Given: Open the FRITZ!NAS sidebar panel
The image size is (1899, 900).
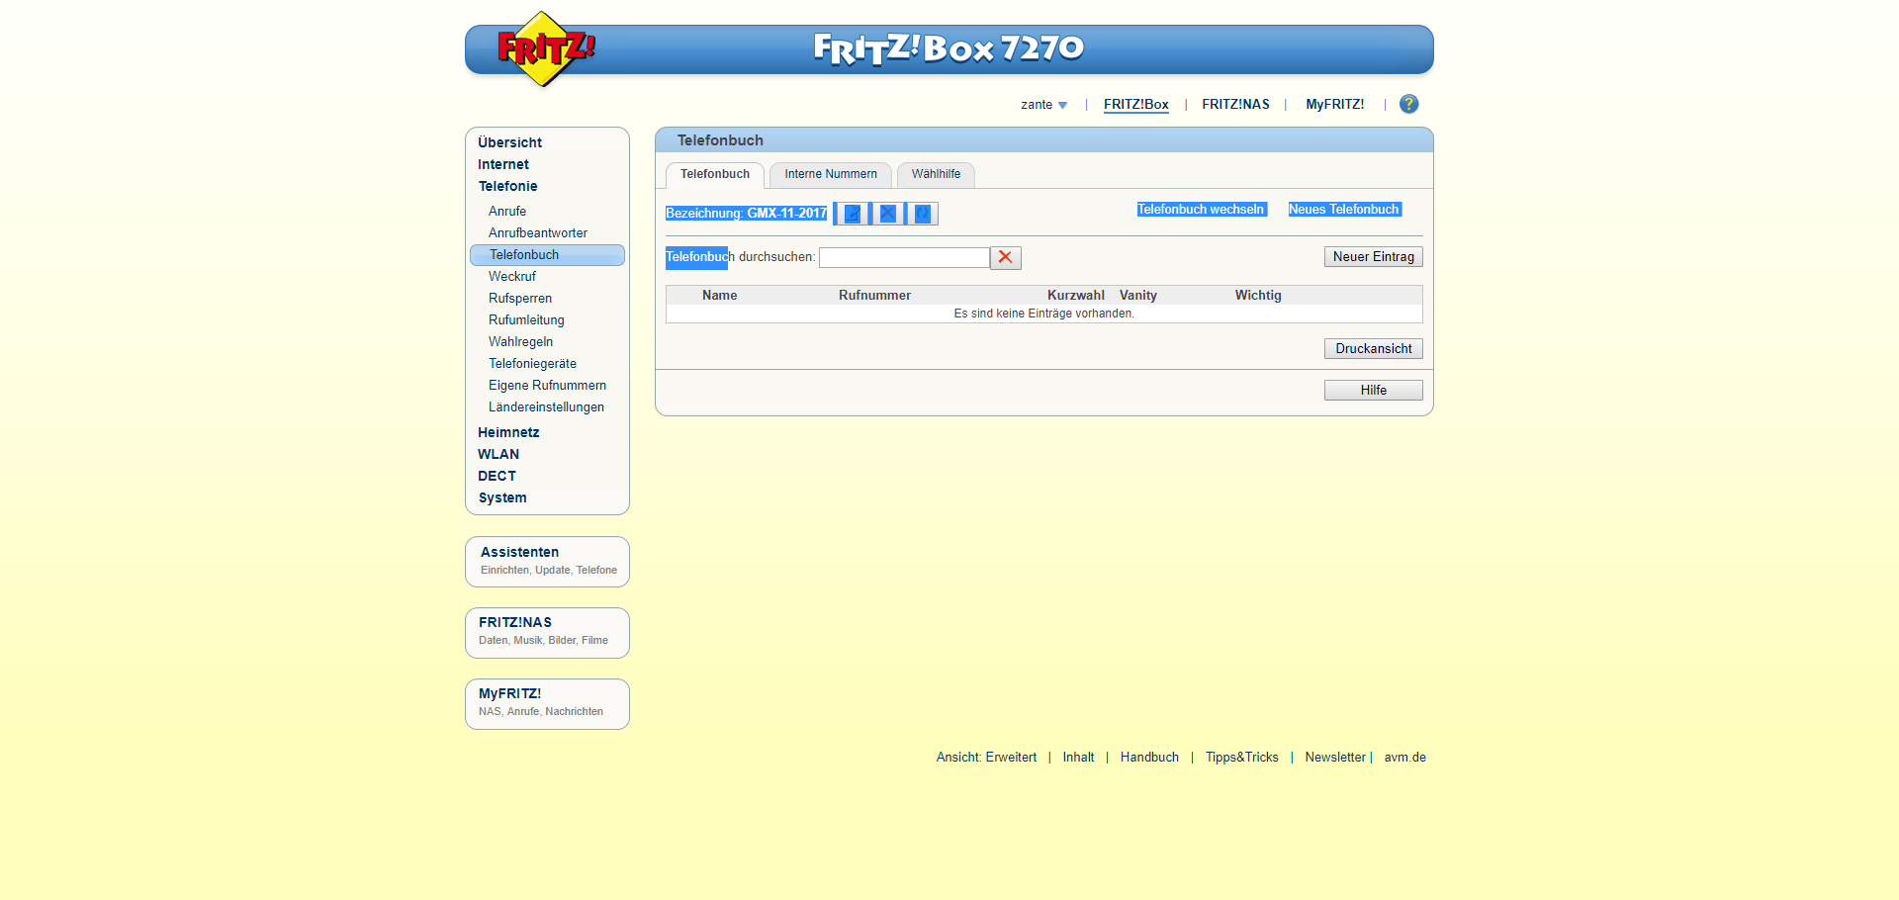Looking at the screenshot, I should pos(547,633).
